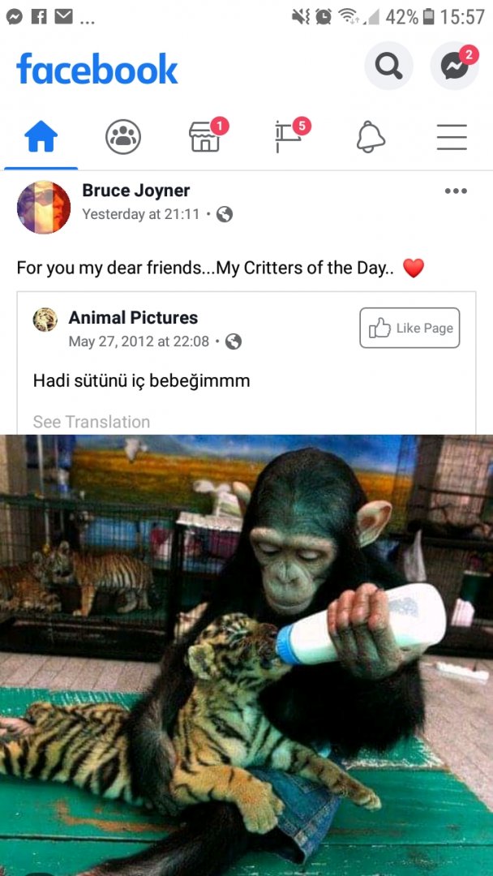Open the hamburger menu icon

(x=452, y=137)
